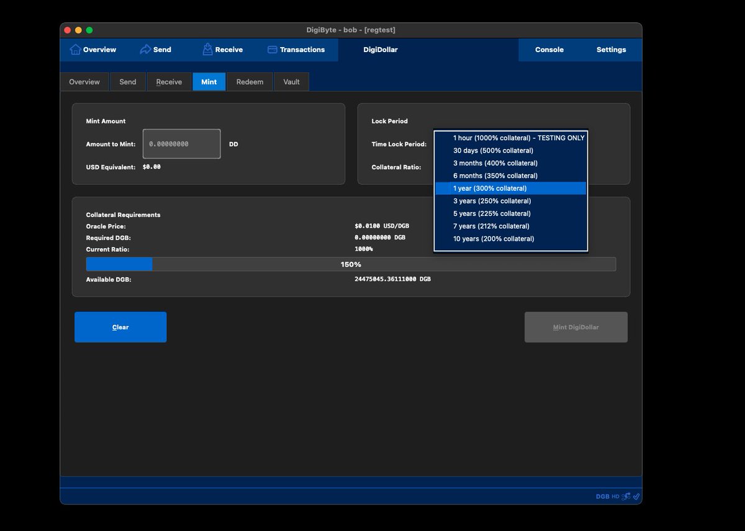Image resolution: width=745 pixels, height=531 pixels.
Task: Click the network connections icon in status bar
Action: 626,496
